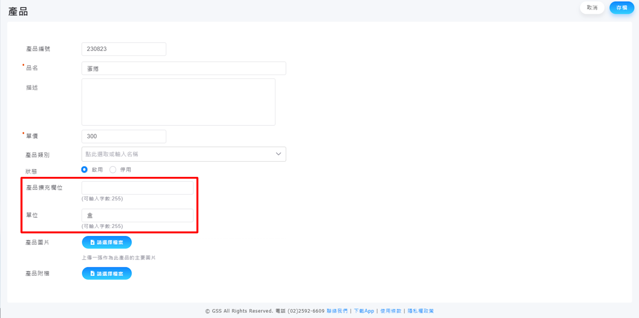
Task: Expand 產品類別 list using chevron arrow
Action: (278, 154)
